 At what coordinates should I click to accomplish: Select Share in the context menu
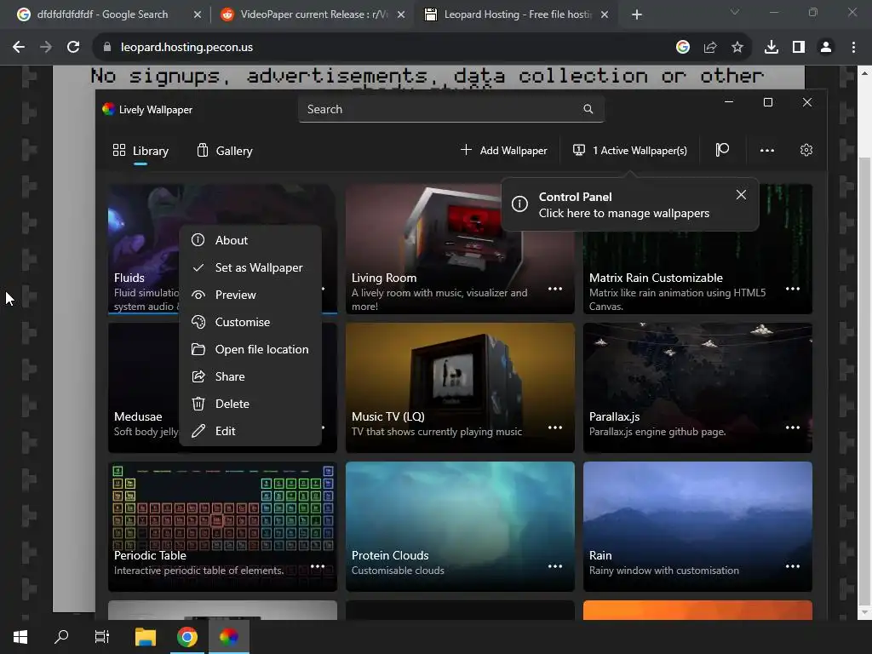250,376
